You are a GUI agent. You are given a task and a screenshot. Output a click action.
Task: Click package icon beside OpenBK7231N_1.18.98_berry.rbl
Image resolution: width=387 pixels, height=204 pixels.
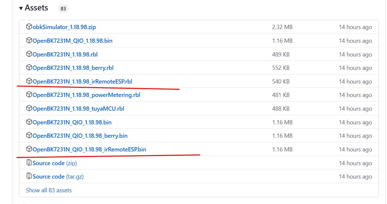pos(29,67)
